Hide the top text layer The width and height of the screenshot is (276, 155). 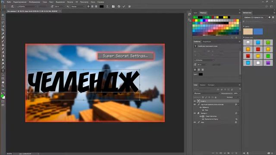194,101
